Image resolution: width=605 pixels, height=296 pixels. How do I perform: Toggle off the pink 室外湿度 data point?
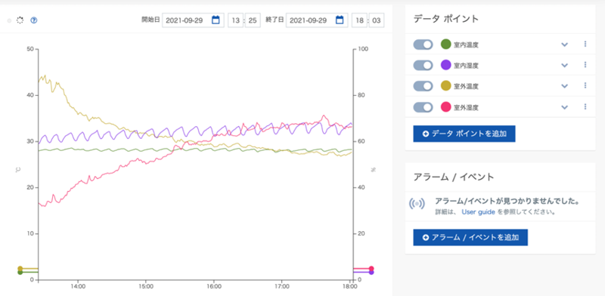click(x=423, y=106)
